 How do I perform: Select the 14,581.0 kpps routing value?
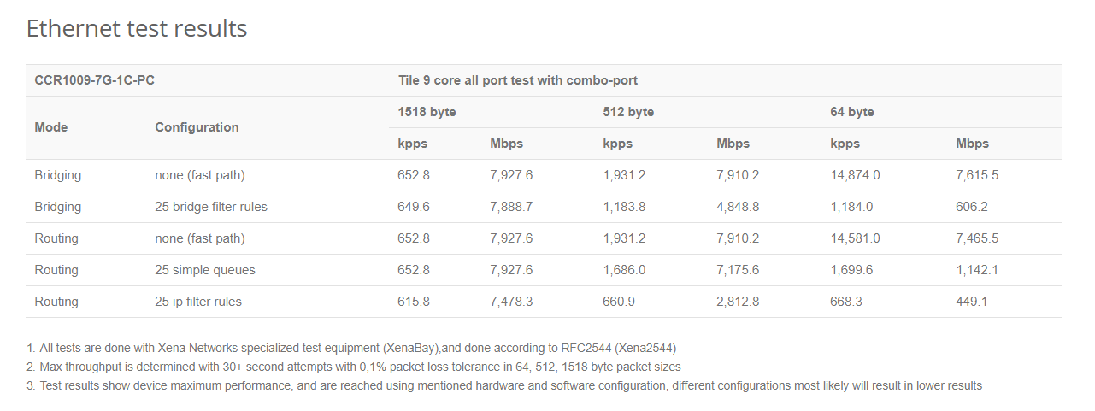click(855, 238)
